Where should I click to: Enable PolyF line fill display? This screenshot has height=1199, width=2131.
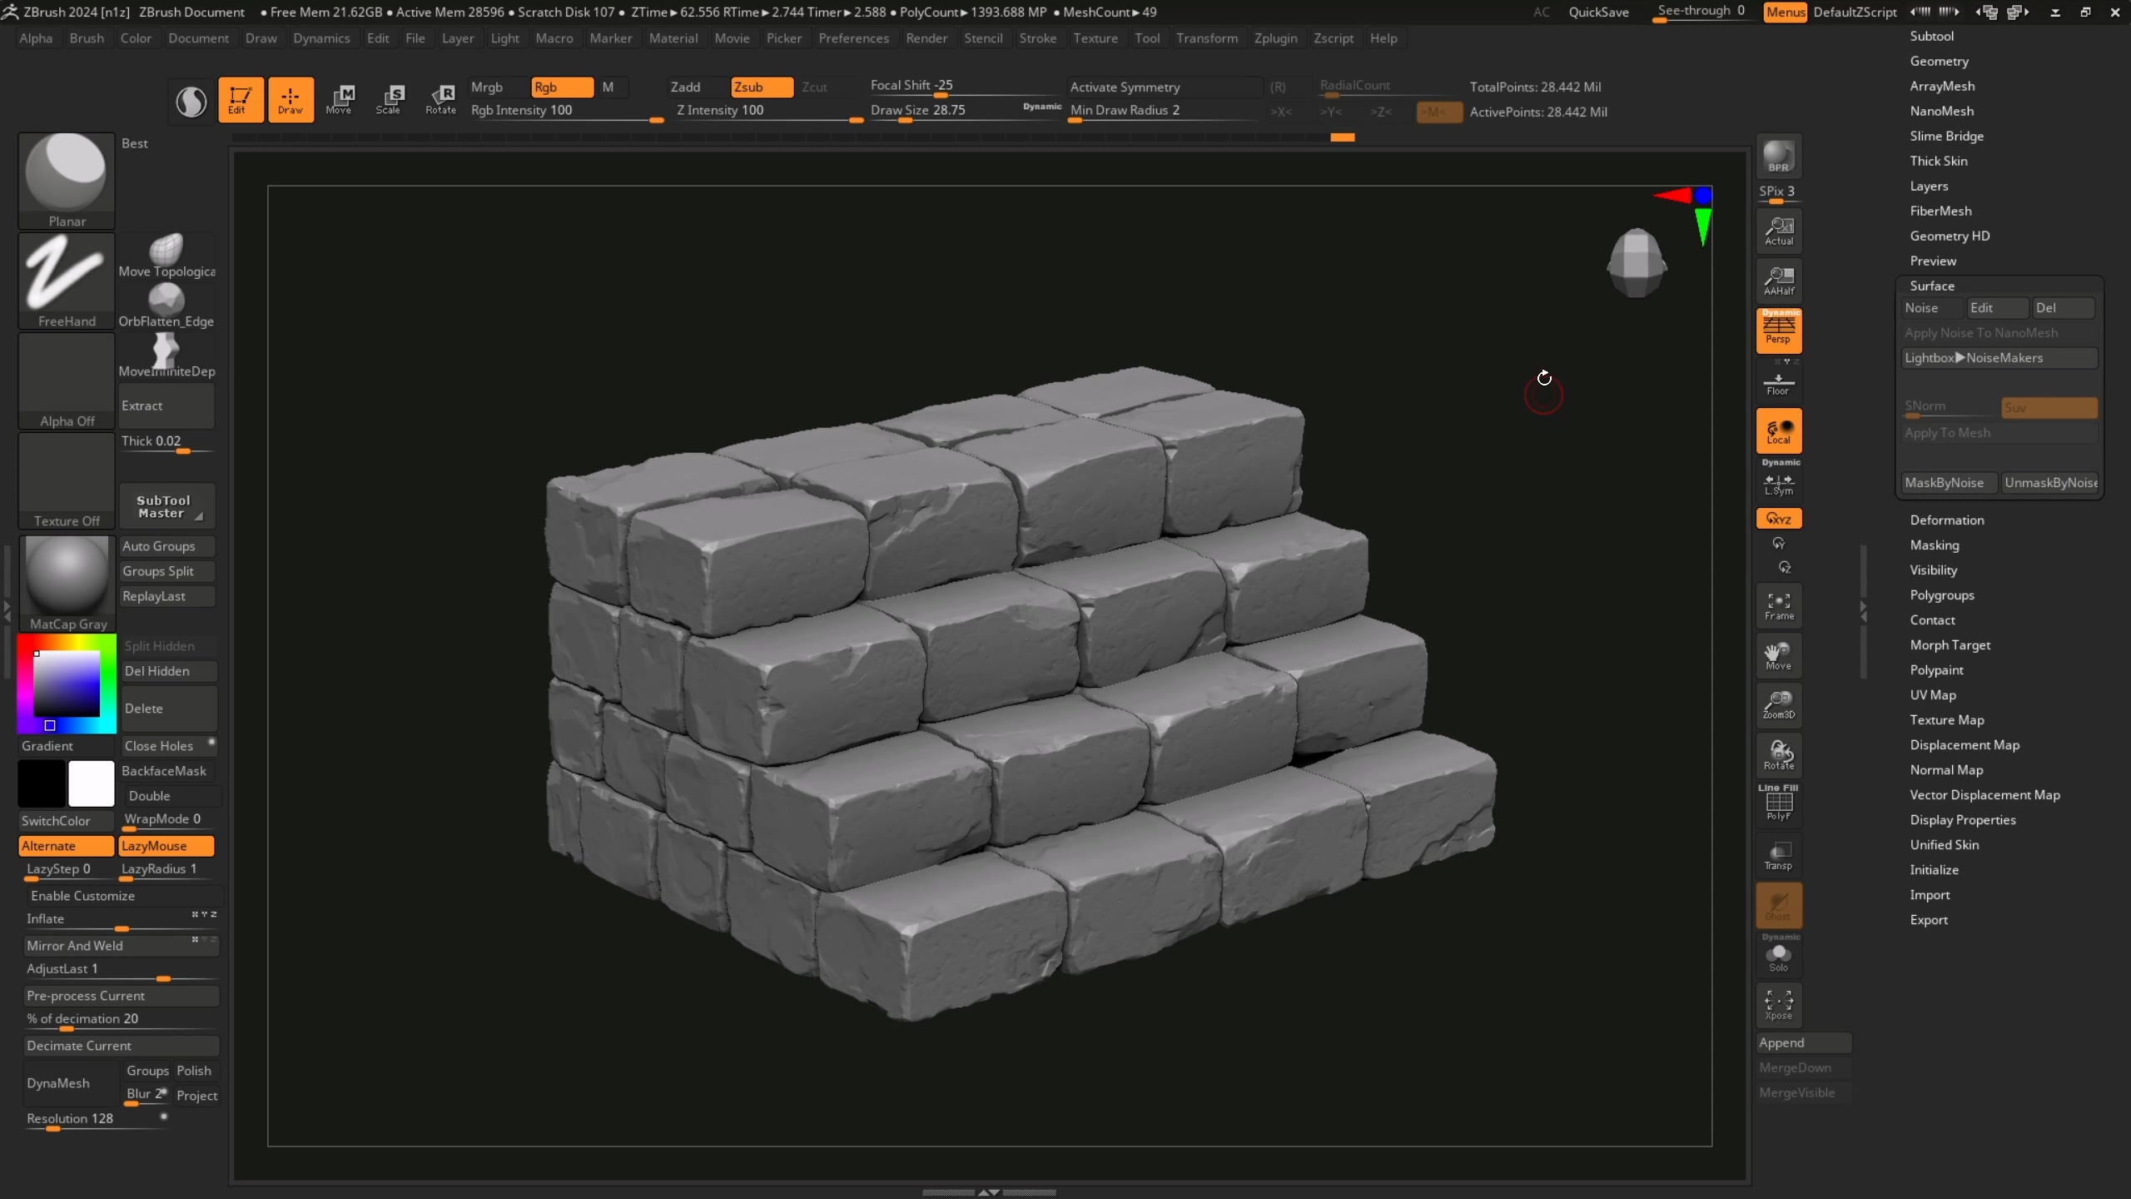[x=1778, y=804]
